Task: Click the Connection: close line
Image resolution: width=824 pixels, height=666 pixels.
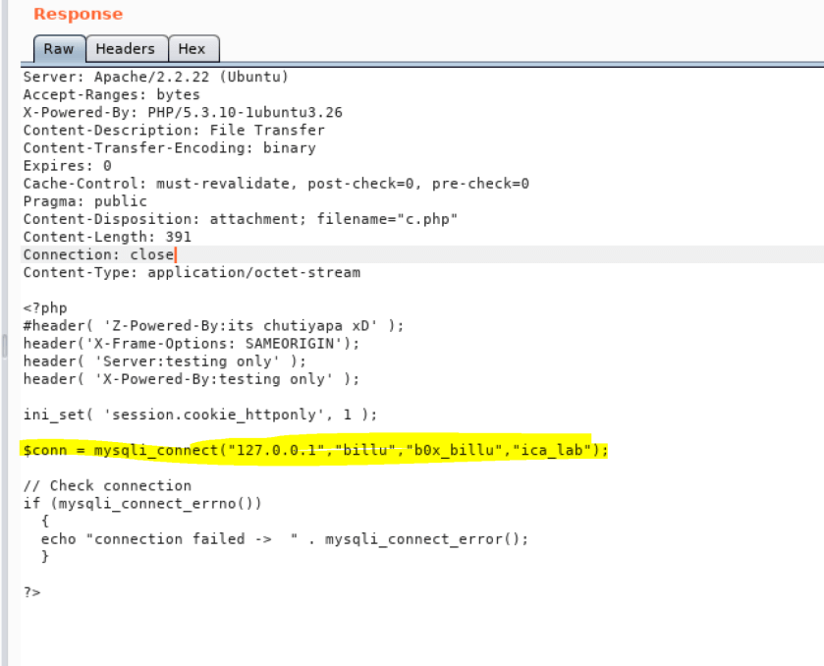Action: tap(98, 254)
